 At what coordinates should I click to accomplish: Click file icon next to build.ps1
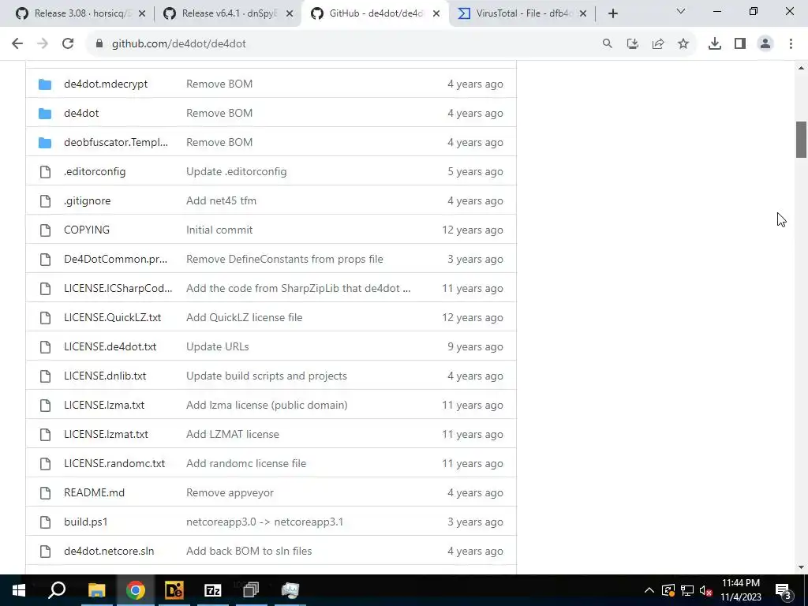pos(45,522)
